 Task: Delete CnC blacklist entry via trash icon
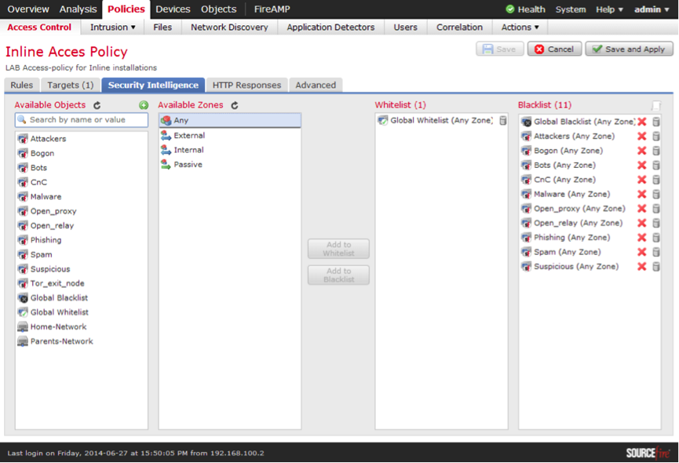[656, 180]
